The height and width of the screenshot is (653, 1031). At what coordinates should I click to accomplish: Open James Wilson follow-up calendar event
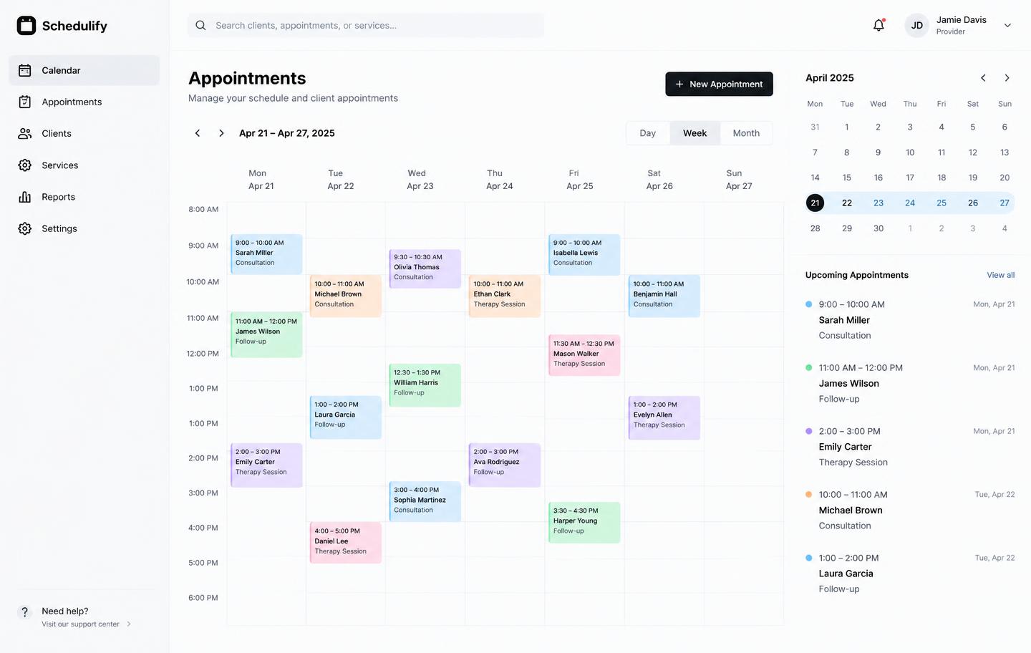[x=266, y=334]
